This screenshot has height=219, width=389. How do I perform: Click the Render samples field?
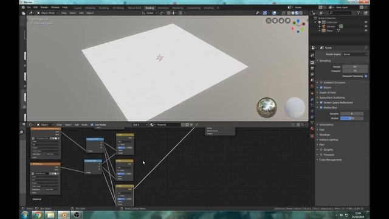pos(355,67)
